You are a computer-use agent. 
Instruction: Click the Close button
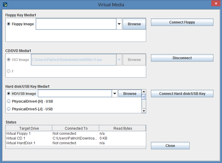point(170,146)
